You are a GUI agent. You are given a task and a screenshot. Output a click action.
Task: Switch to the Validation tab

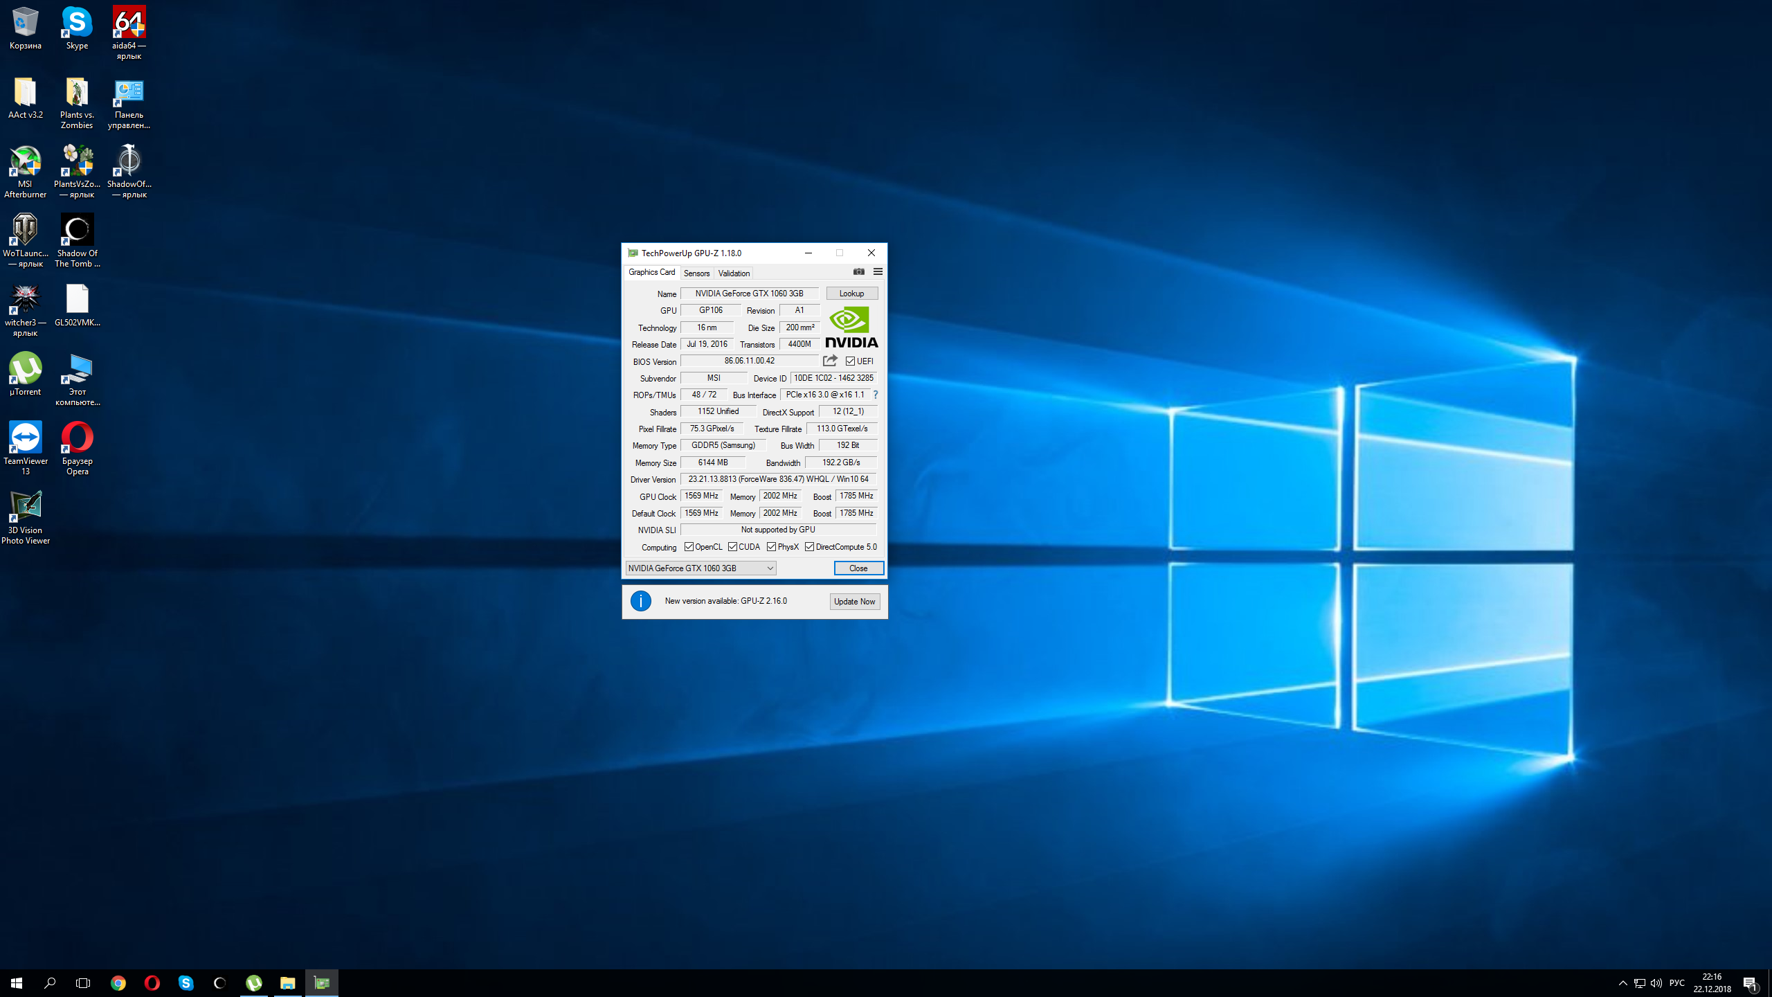734,273
